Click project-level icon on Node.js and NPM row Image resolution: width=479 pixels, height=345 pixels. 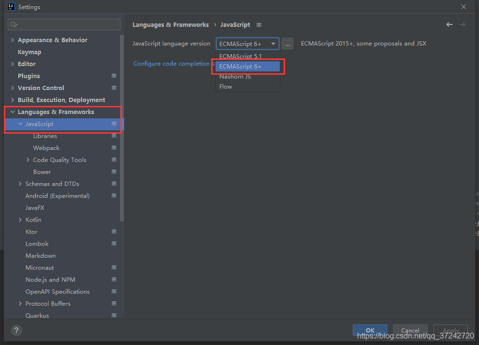(114, 280)
